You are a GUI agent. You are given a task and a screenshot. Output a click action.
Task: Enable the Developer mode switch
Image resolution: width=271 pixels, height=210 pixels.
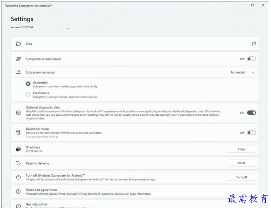251,133
